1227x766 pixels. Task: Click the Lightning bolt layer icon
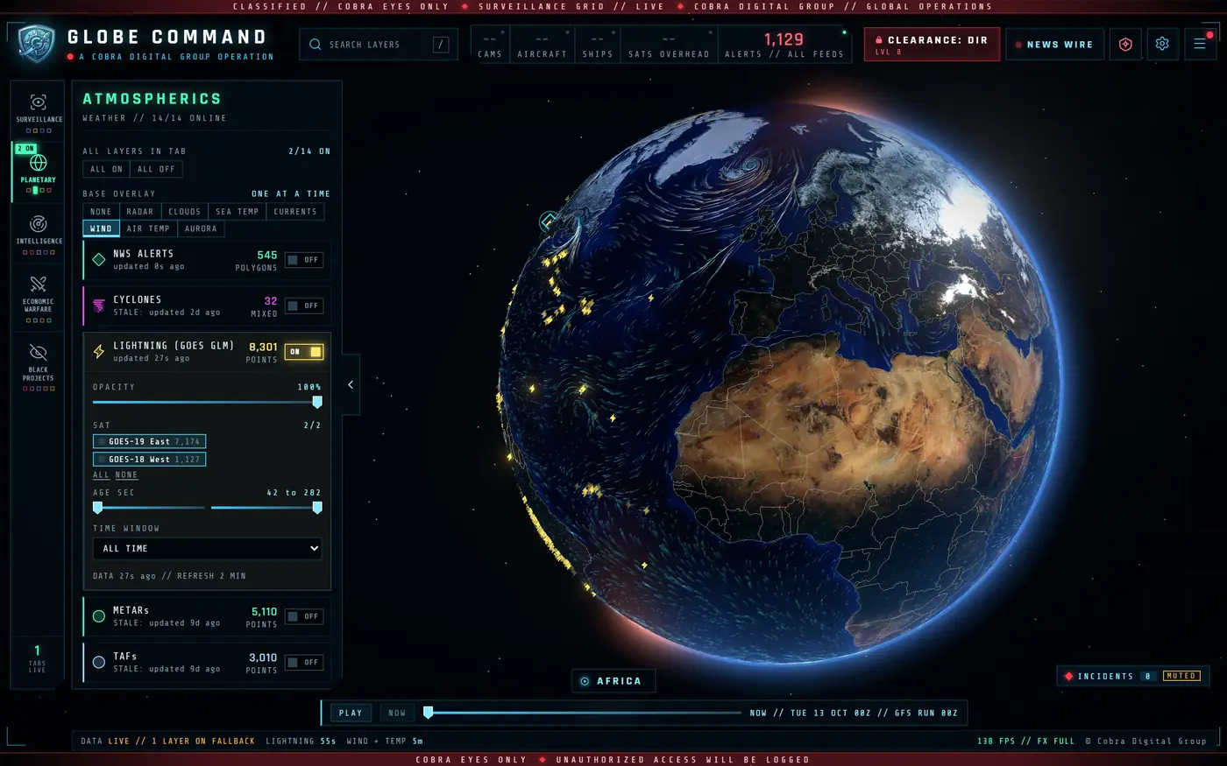coord(99,351)
